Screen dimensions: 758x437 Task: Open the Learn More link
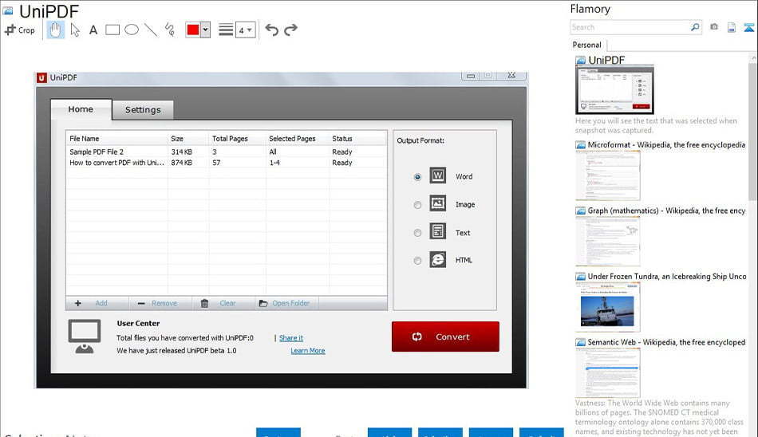[308, 350]
